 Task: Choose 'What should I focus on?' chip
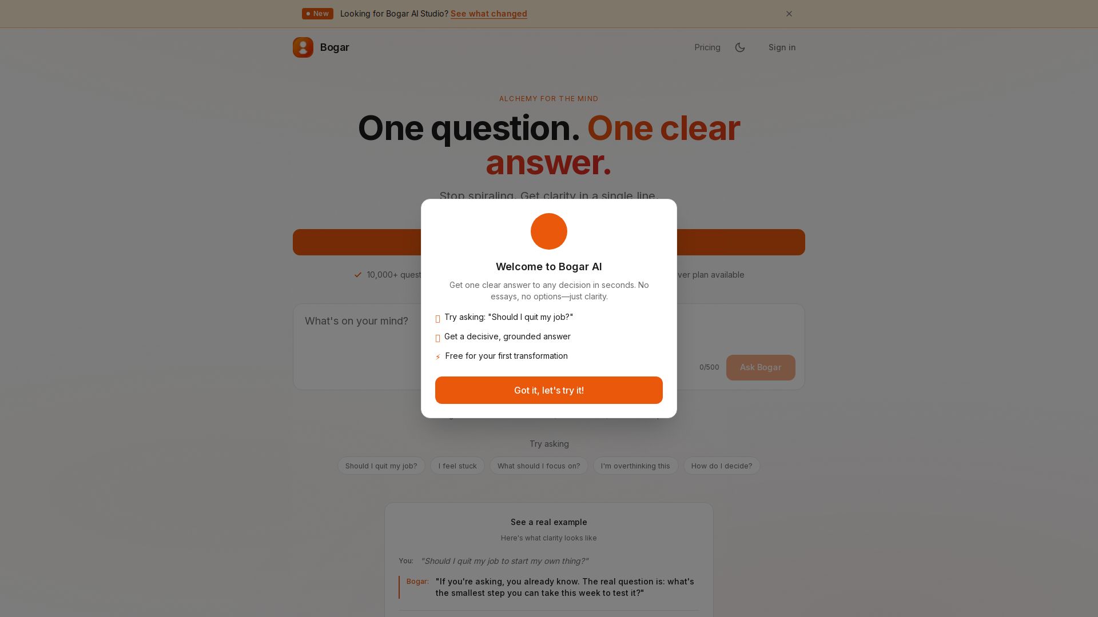pos(539,466)
